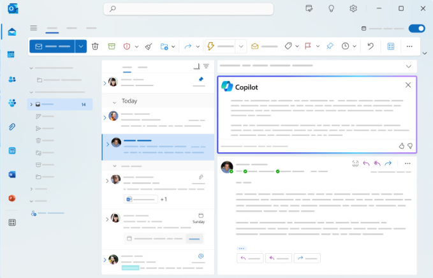The image size is (433, 278).
Task: Open the Report dropdown arrow
Action: pos(136,47)
